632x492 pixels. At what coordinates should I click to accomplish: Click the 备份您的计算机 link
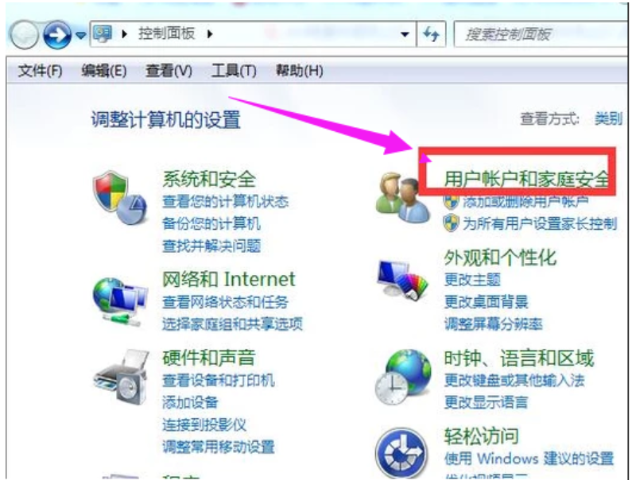coord(211,223)
